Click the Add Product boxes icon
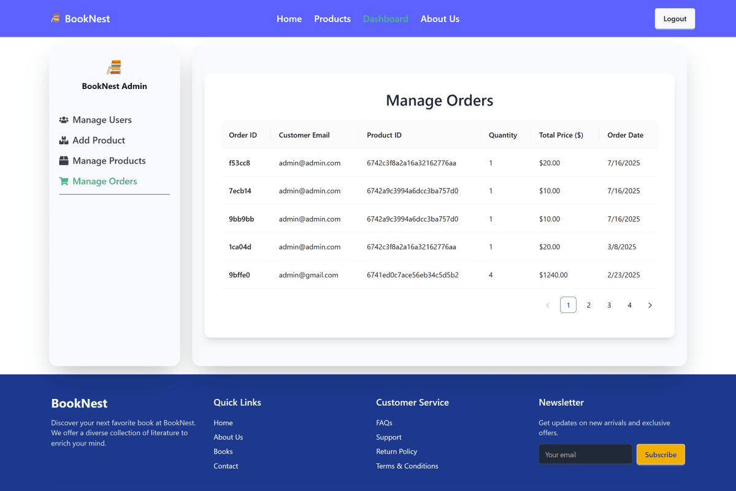 64,141
